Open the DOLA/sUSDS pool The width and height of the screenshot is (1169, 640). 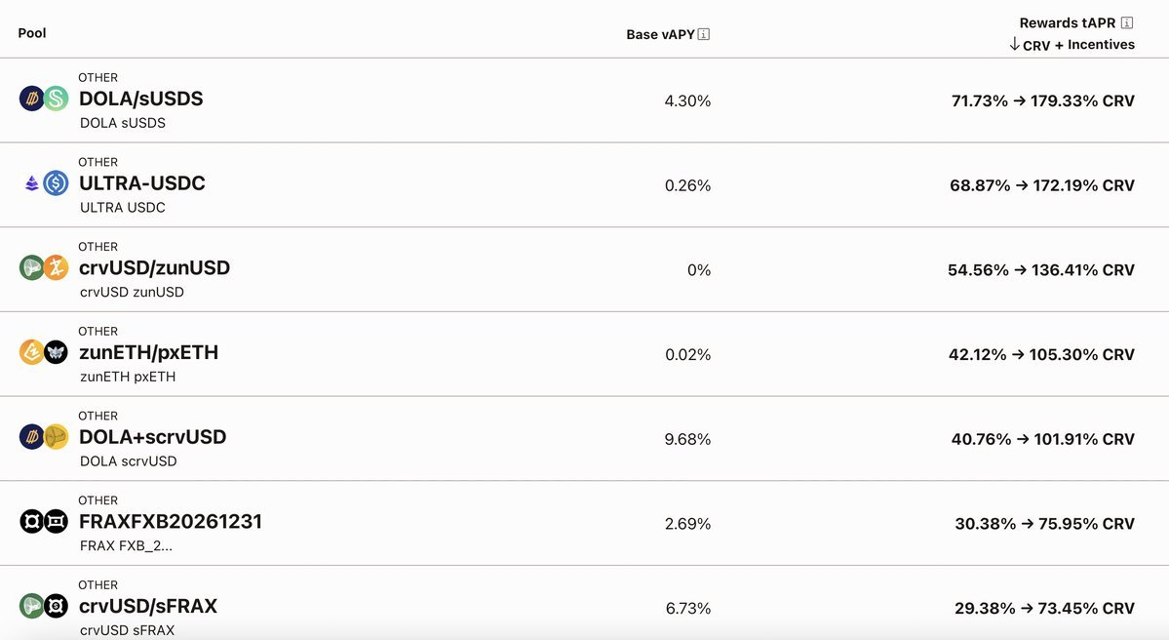[140, 99]
